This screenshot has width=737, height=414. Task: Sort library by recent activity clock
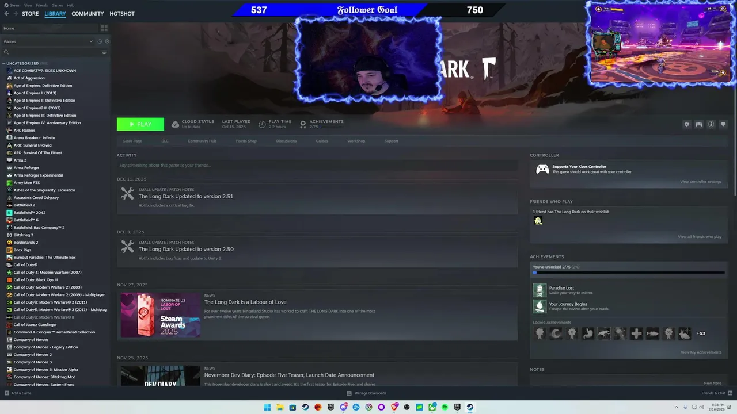[100, 41]
